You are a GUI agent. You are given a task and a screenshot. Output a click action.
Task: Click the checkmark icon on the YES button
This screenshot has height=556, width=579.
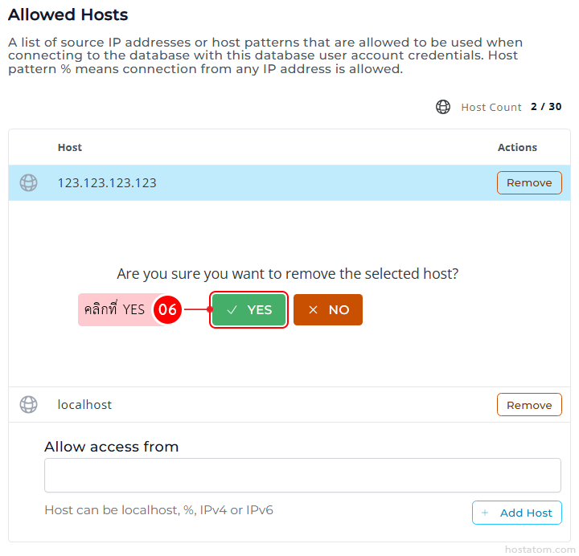(232, 310)
